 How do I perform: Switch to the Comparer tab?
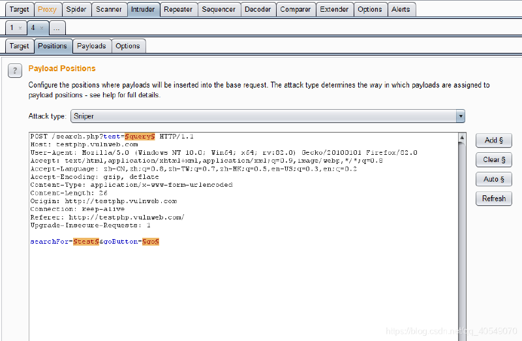pyautogui.click(x=296, y=9)
